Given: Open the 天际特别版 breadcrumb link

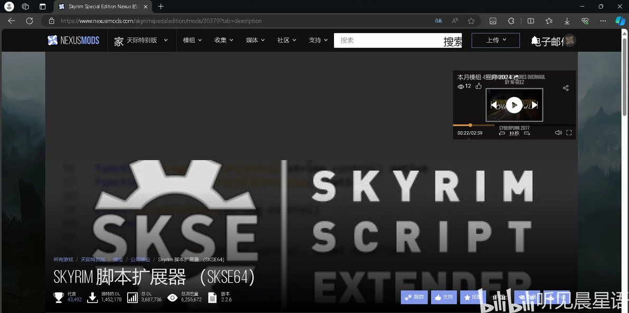Looking at the screenshot, I should click(x=93, y=260).
